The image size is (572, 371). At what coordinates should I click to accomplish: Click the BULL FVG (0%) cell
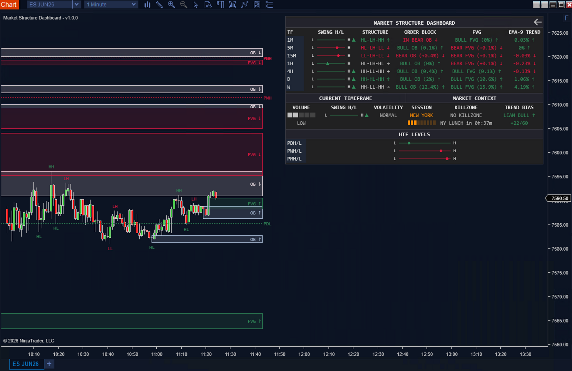pos(476,40)
